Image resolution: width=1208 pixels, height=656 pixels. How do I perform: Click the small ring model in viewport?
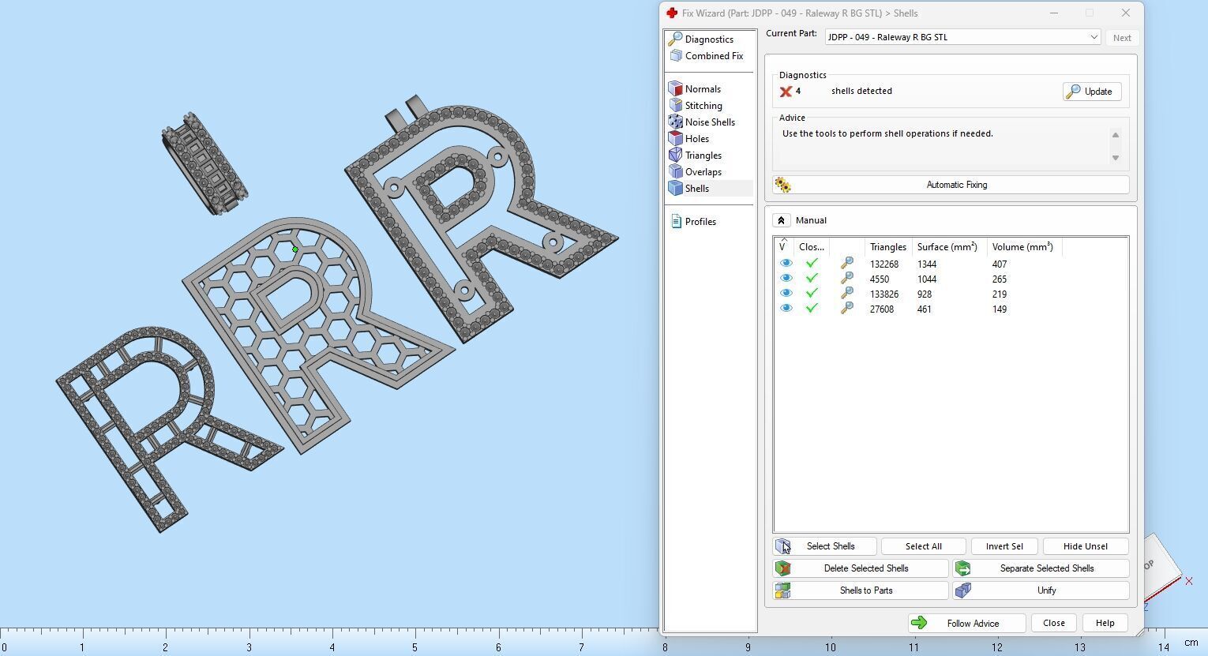(204, 164)
